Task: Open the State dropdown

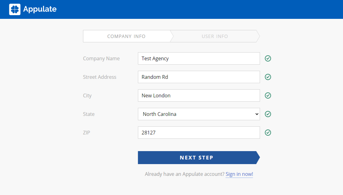Action: 198,114
